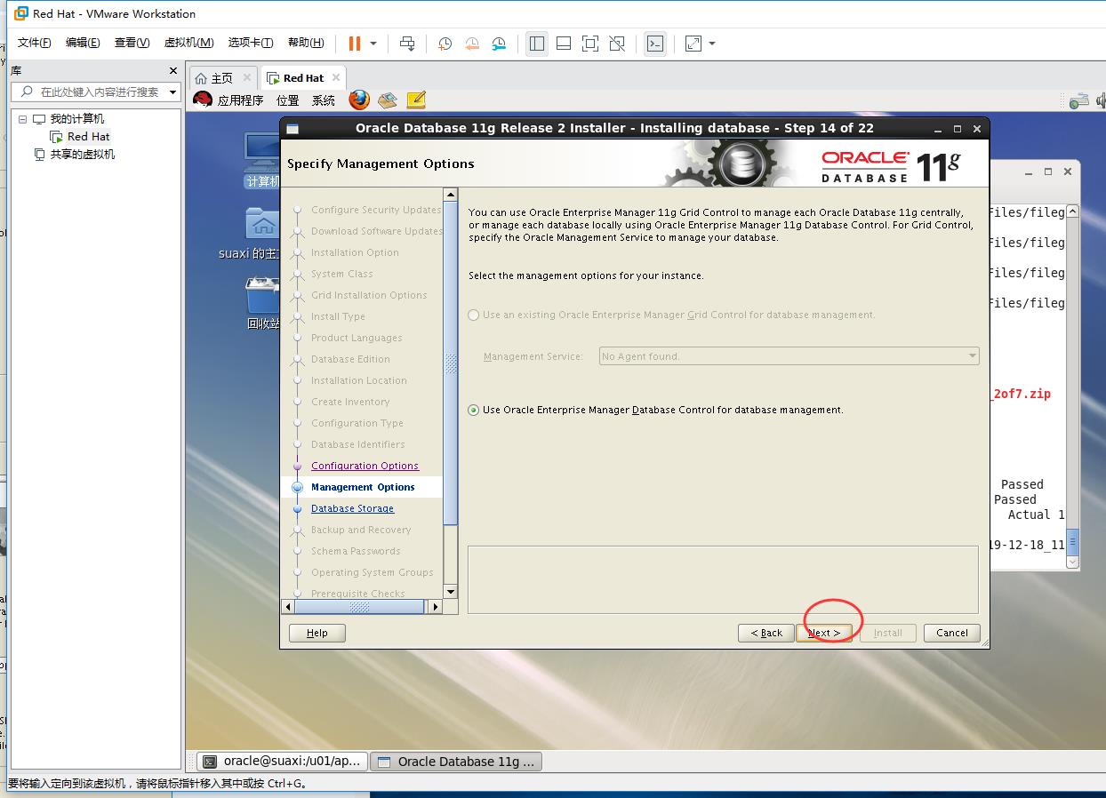Open the 系统 menu in GNOME panel
The width and height of the screenshot is (1106, 798).
[324, 100]
